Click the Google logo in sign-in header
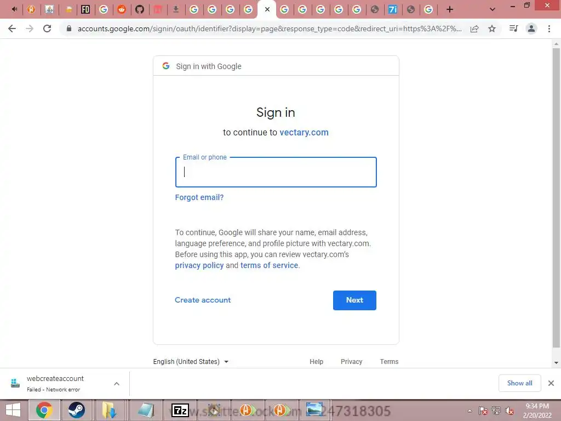Viewport: 561px width, 421px height. click(x=165, y=66)
